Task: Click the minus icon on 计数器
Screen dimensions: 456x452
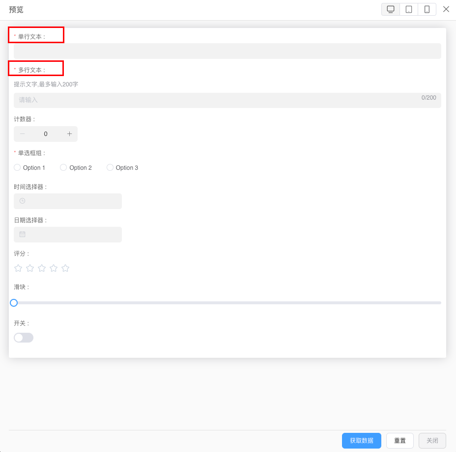Action: click(22, 134)
